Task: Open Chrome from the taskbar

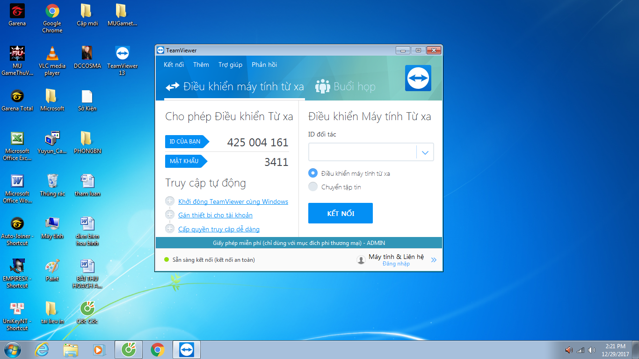Action: (158, 350)
